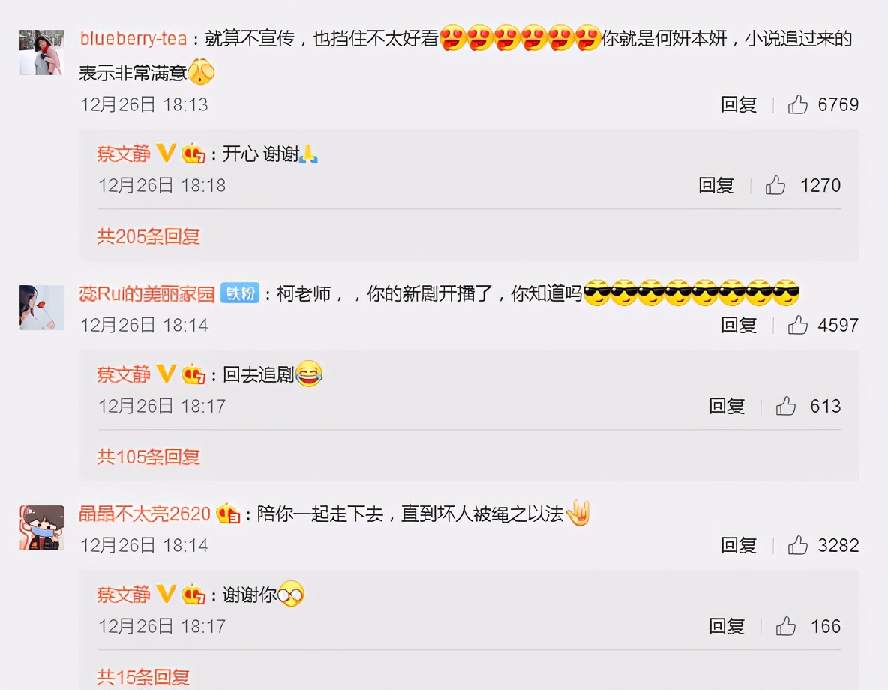Like the reply with 1270 likes
Screen dimensions: 888x690
coord(775,185)
